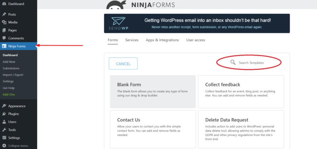Select the Delete Data Request template card
The height and width of the screenshot is (149, 317).
(241, 129)
